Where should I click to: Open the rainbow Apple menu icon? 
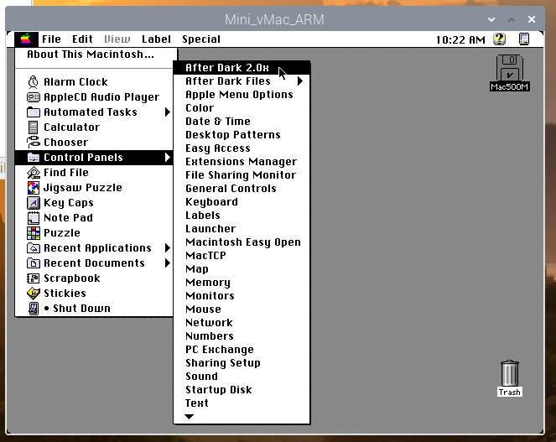(x=26, y=39)
